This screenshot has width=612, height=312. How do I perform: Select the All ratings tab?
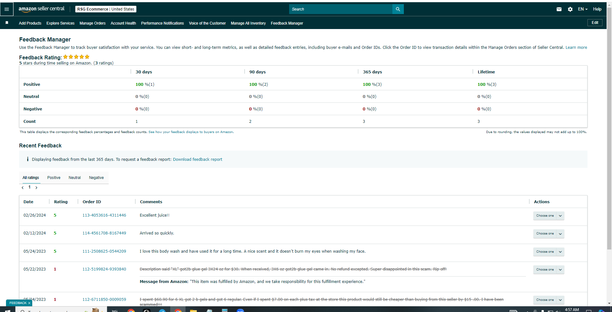click(x=31, y=178)
